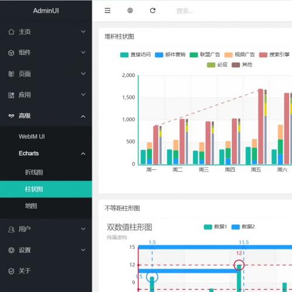Toggle the 联盟广告 legend series
The height and width of the screenshot is (292, 292).
[x=205, y=55]
